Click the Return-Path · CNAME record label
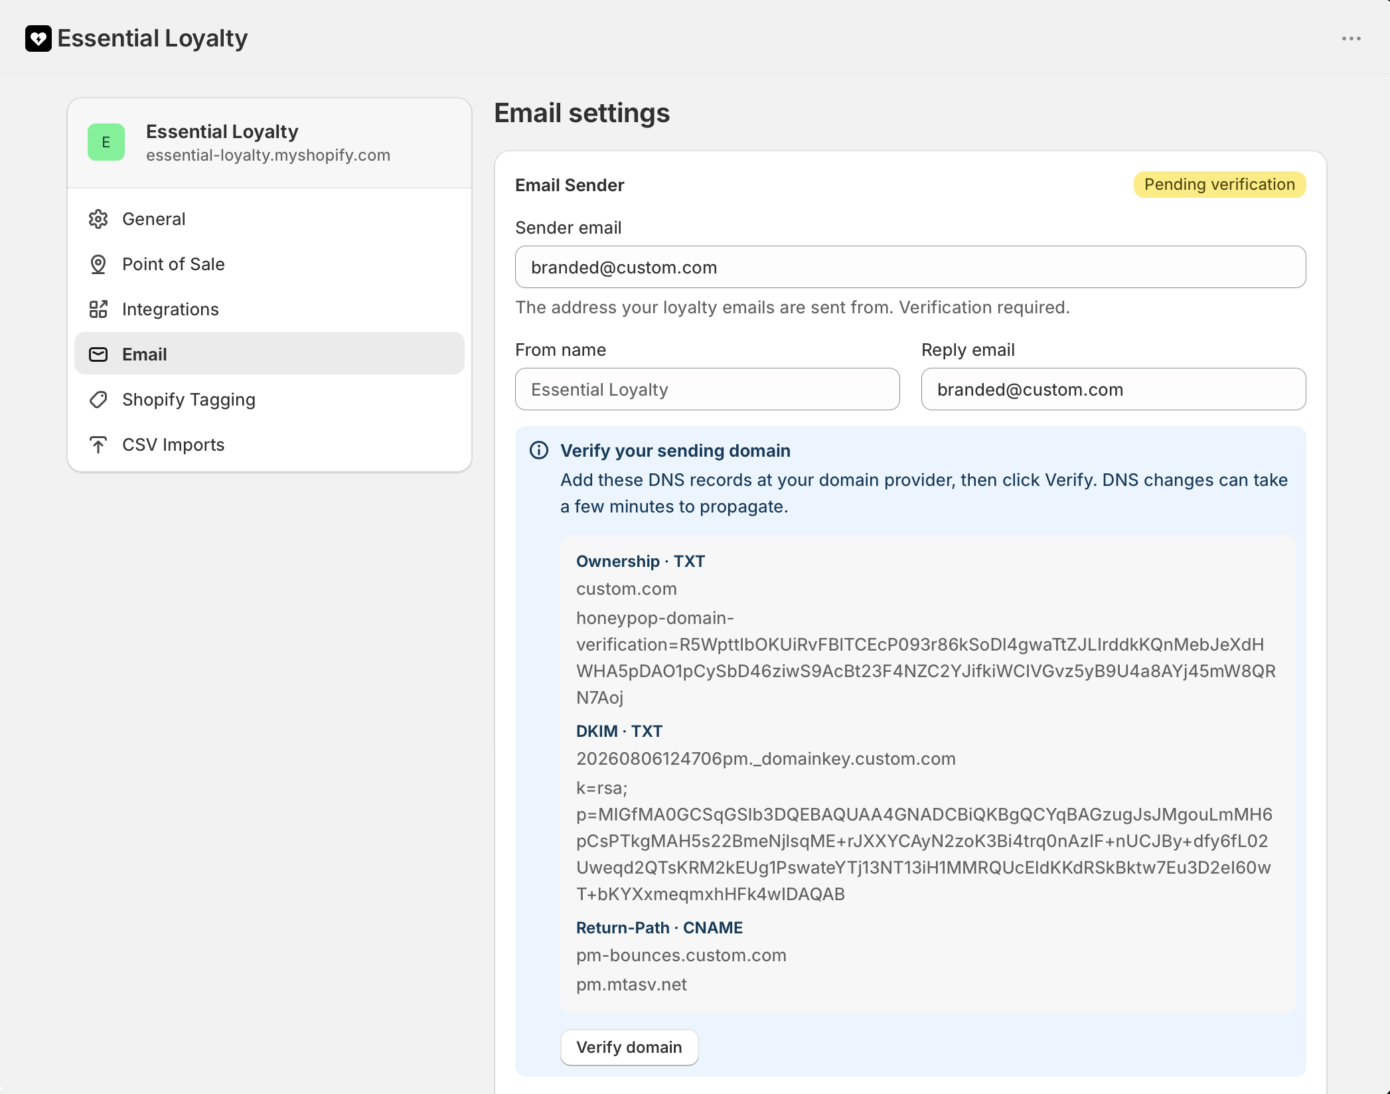Screen dimensions: 1390x1094 [x=659, y=928]
